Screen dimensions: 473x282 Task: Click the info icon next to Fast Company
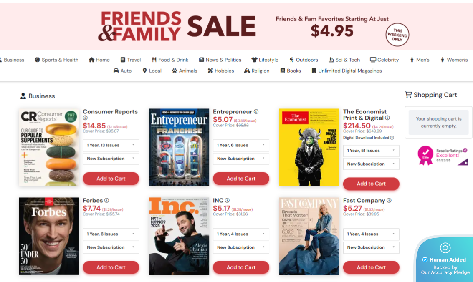pos(389,201)
